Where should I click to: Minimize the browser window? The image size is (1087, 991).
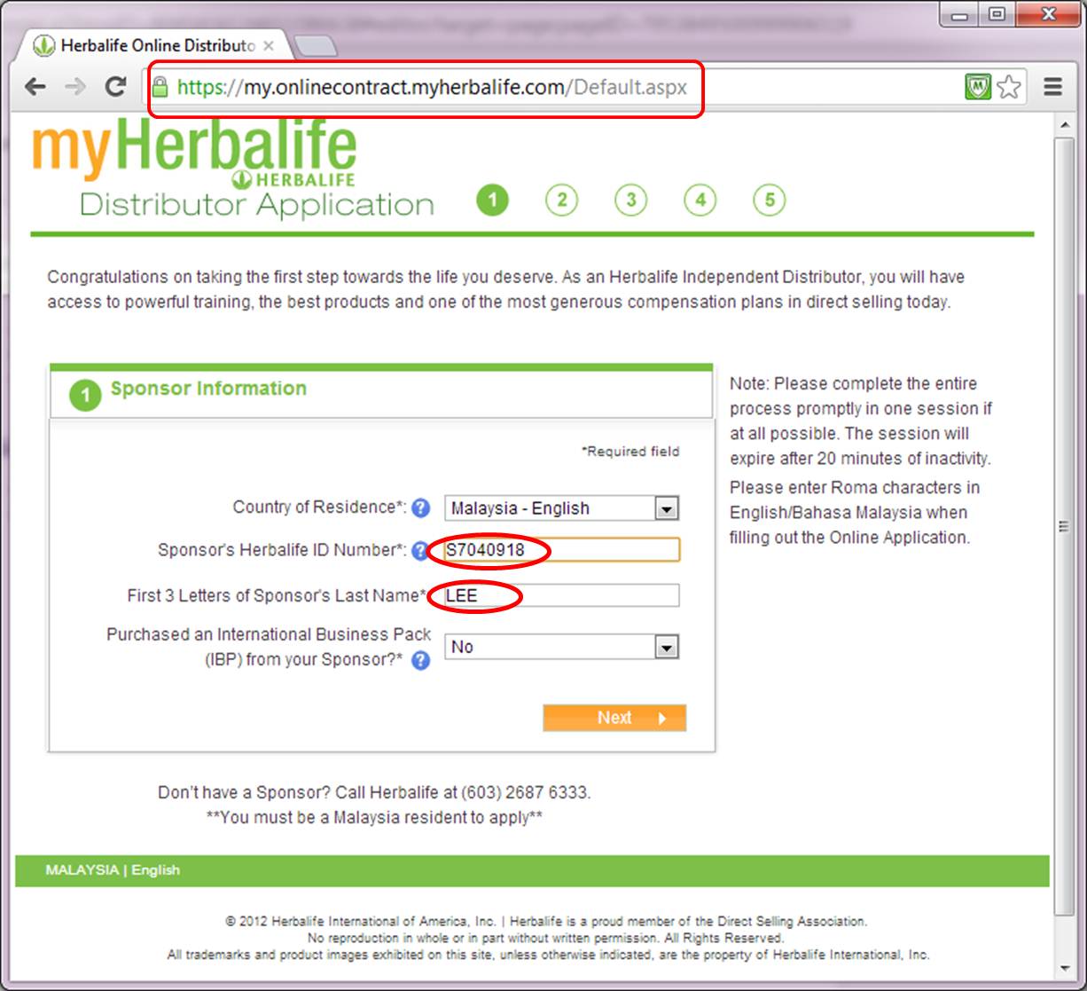960,14
